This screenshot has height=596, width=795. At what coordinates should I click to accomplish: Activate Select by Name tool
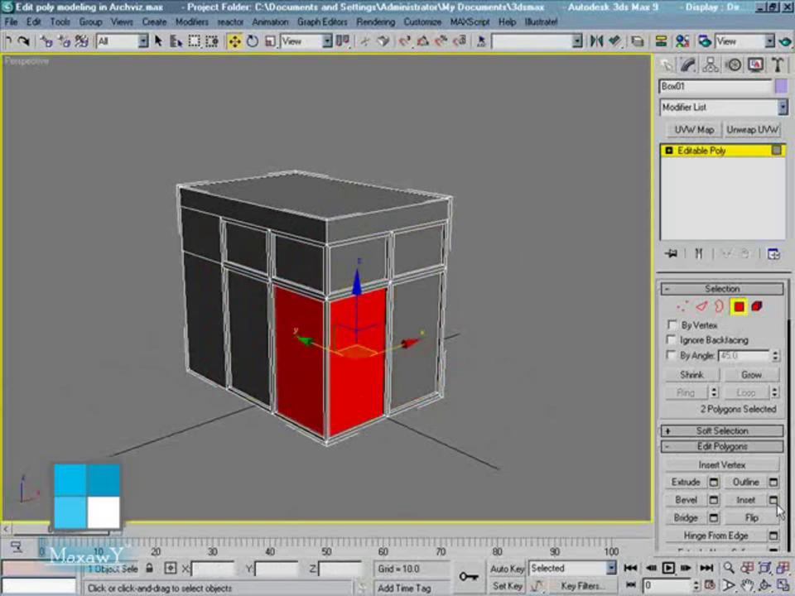(176, 41)
